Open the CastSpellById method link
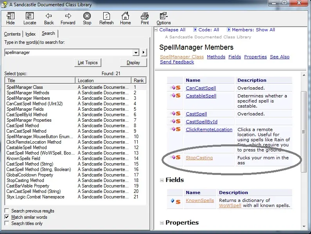Viewport: 311px width, 234px height. point(201,122)
